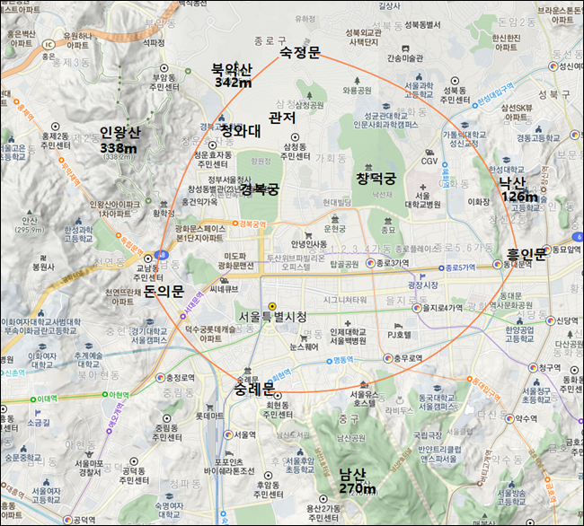Click the bold 창덕궁 palace label
The image size is (584, 526).
pyautogui.click(x=376, y=179)
